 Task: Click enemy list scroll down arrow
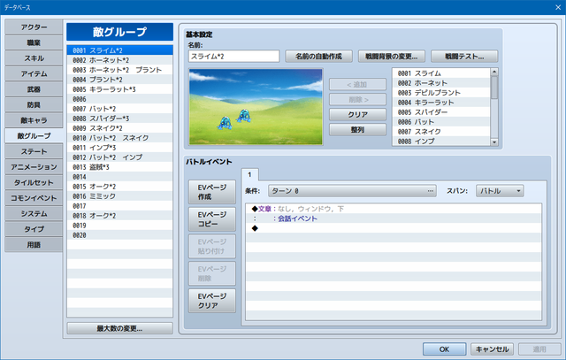click(x=494, y=142)
